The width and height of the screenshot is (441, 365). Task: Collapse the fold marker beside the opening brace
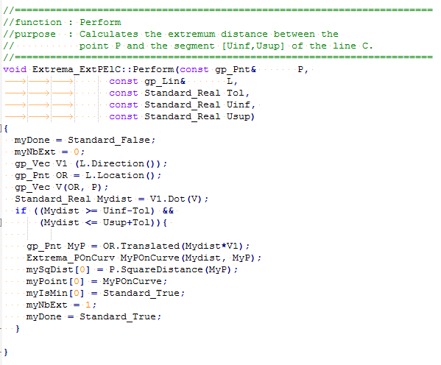pos(1,129)
